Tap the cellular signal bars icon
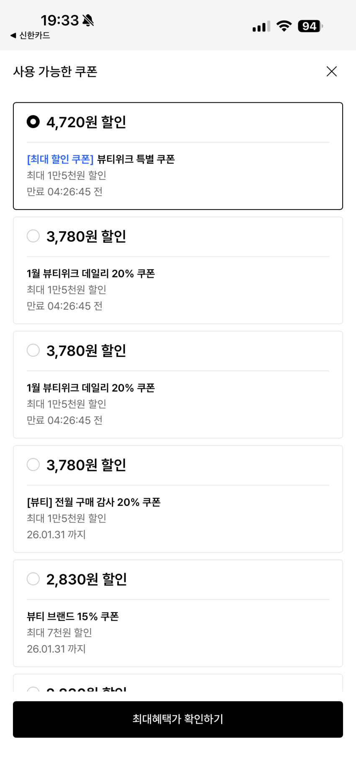 coord(261,26)
